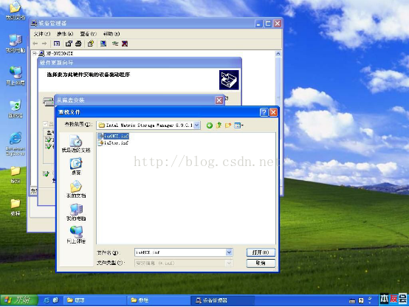Open the 查看(V) menu in Device Manager
409x307 pixels.
pyautogui.click(x=88, y=34)
